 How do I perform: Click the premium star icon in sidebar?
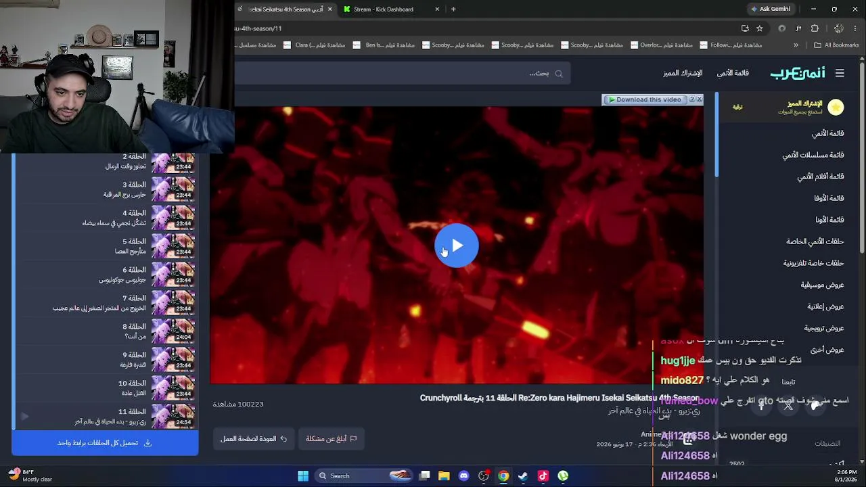[x=836, y=107]
